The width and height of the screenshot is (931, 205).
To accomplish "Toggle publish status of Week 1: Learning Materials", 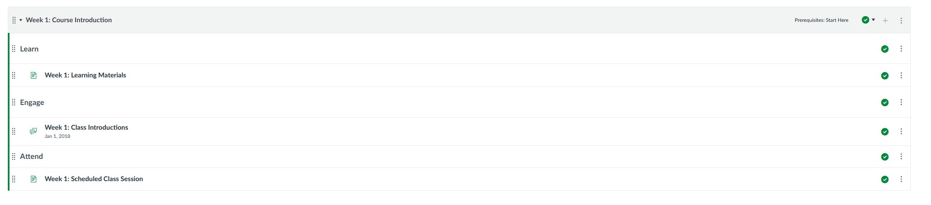I will point(884,76).
